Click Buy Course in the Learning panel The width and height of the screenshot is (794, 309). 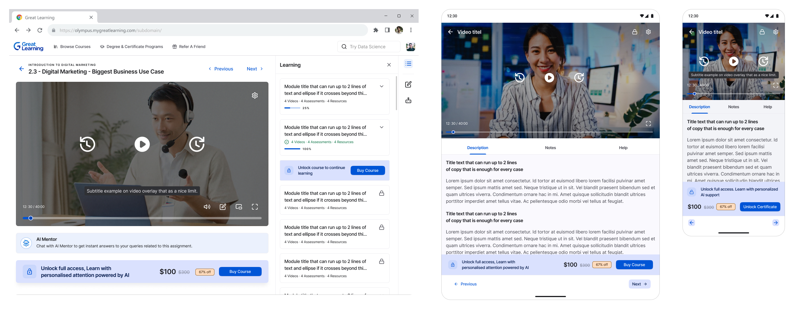click(x=367, y=170)
